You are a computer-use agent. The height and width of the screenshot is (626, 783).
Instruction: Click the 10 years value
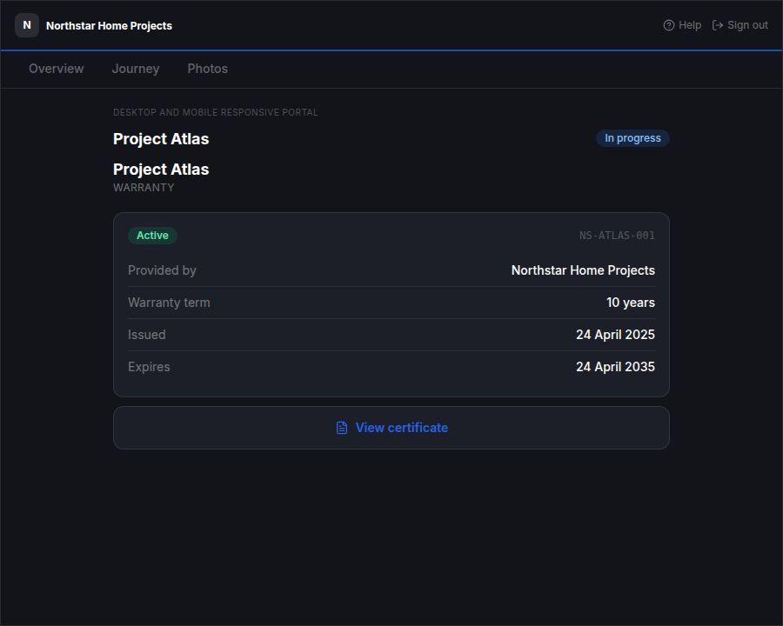pos(630,303)
